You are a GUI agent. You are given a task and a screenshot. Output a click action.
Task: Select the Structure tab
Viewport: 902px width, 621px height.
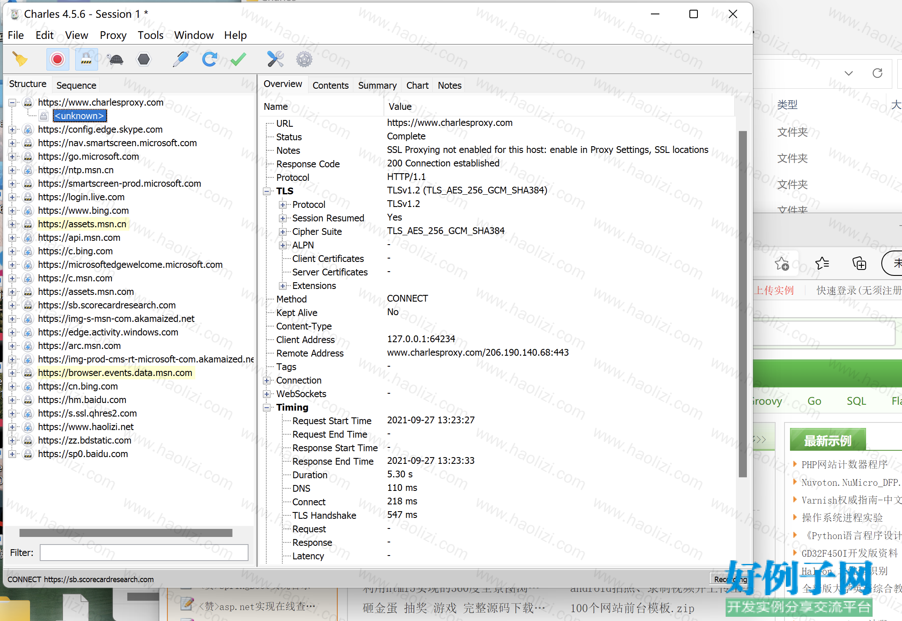27,84
